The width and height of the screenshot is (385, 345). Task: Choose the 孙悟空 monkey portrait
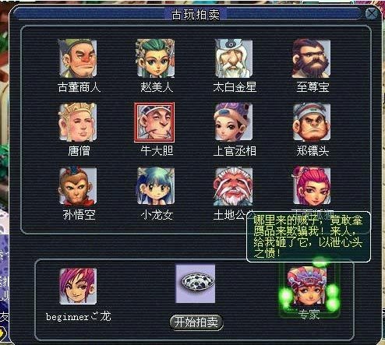78,186
